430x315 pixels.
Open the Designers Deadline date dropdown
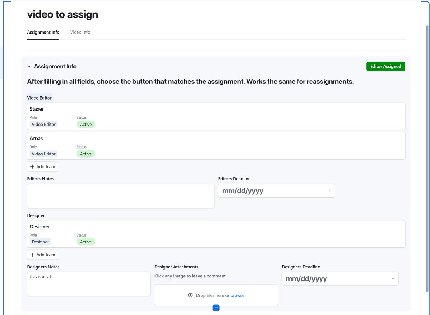[340, 279]
